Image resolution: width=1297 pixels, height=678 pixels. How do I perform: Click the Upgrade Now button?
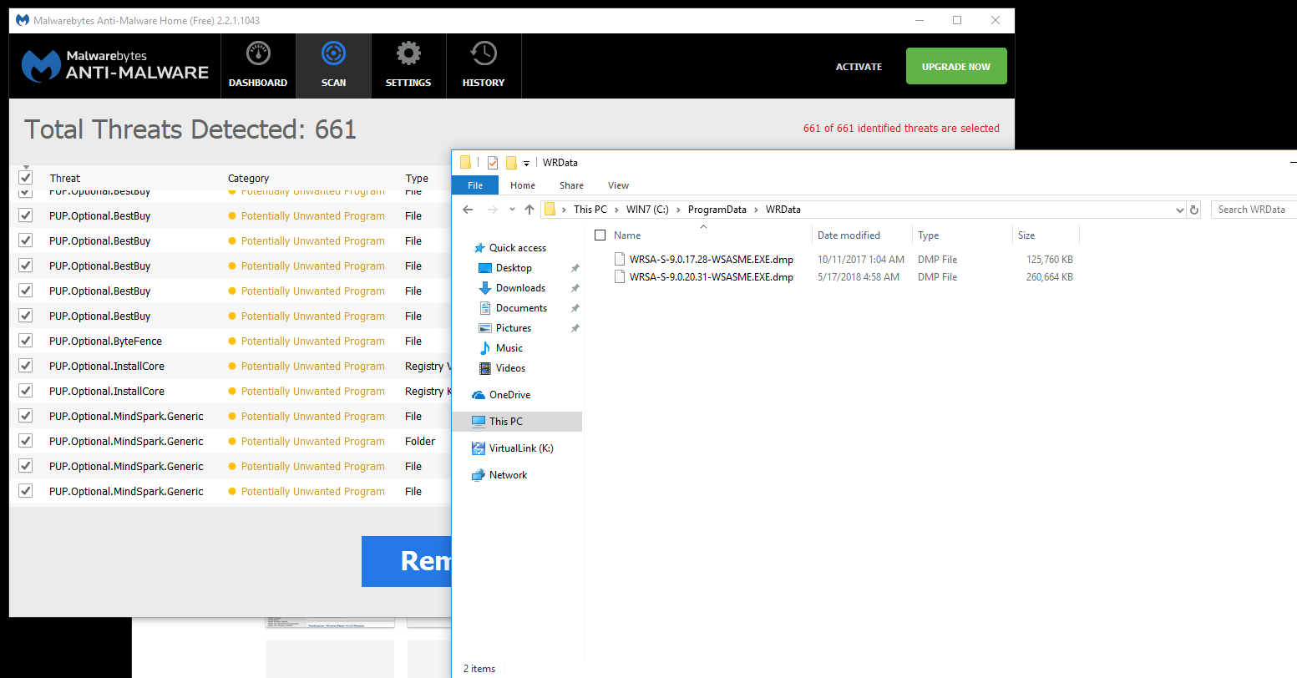pos(956,66)
